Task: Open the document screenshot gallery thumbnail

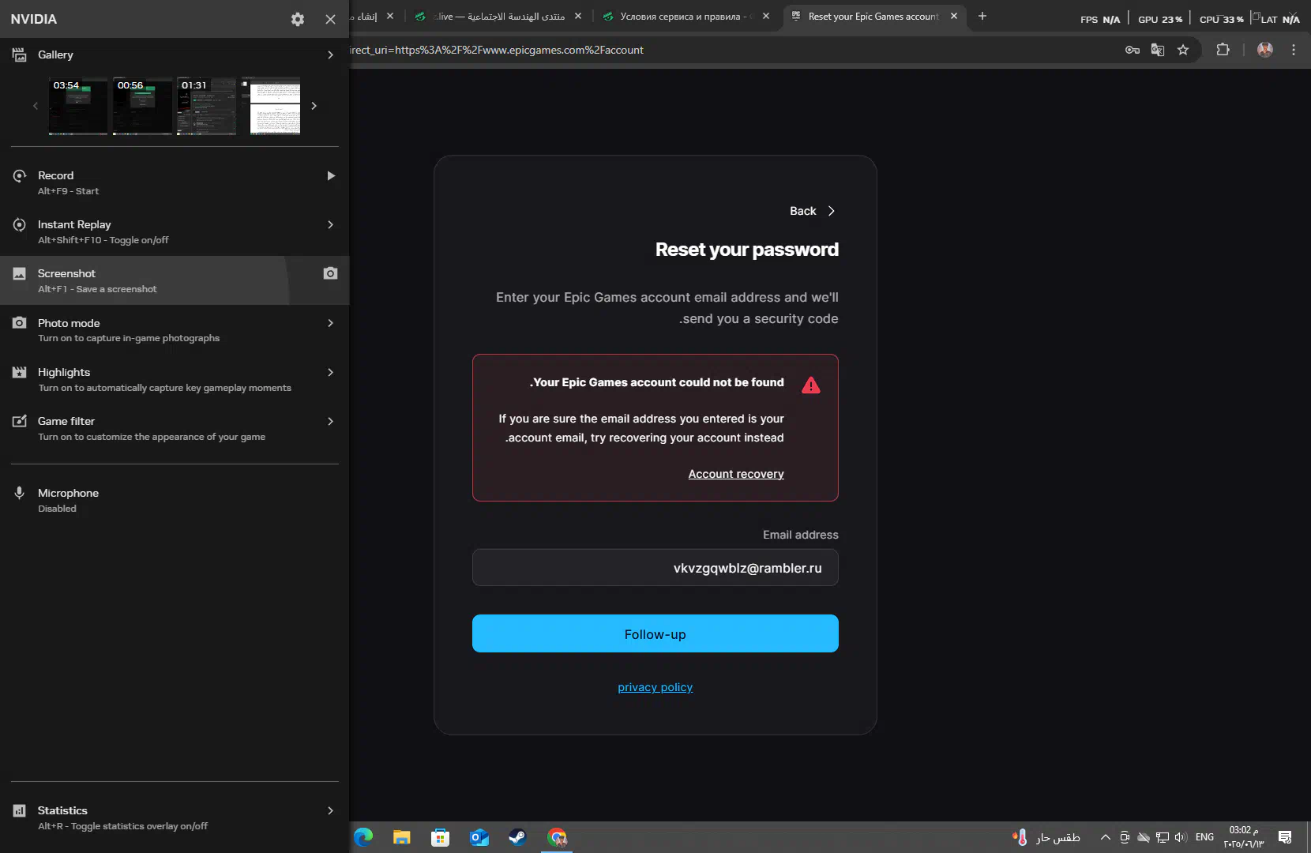Action: (x=271, y=106)
